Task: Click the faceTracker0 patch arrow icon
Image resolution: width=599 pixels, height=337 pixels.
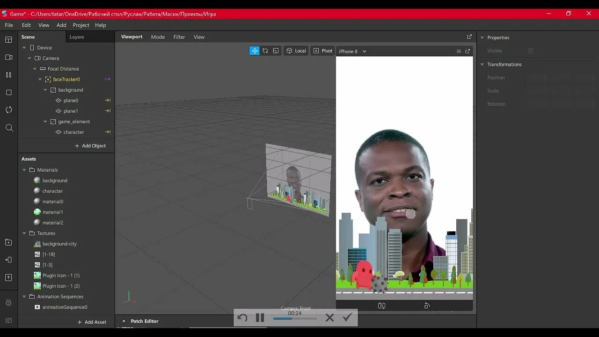Action: [x=108, y=79]
